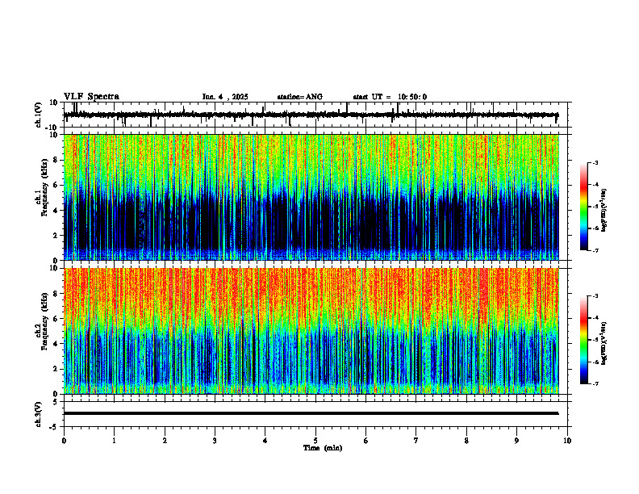Click the time axis tick label "5"
Viewport: 639px width, 494px height.
[315, 441]
